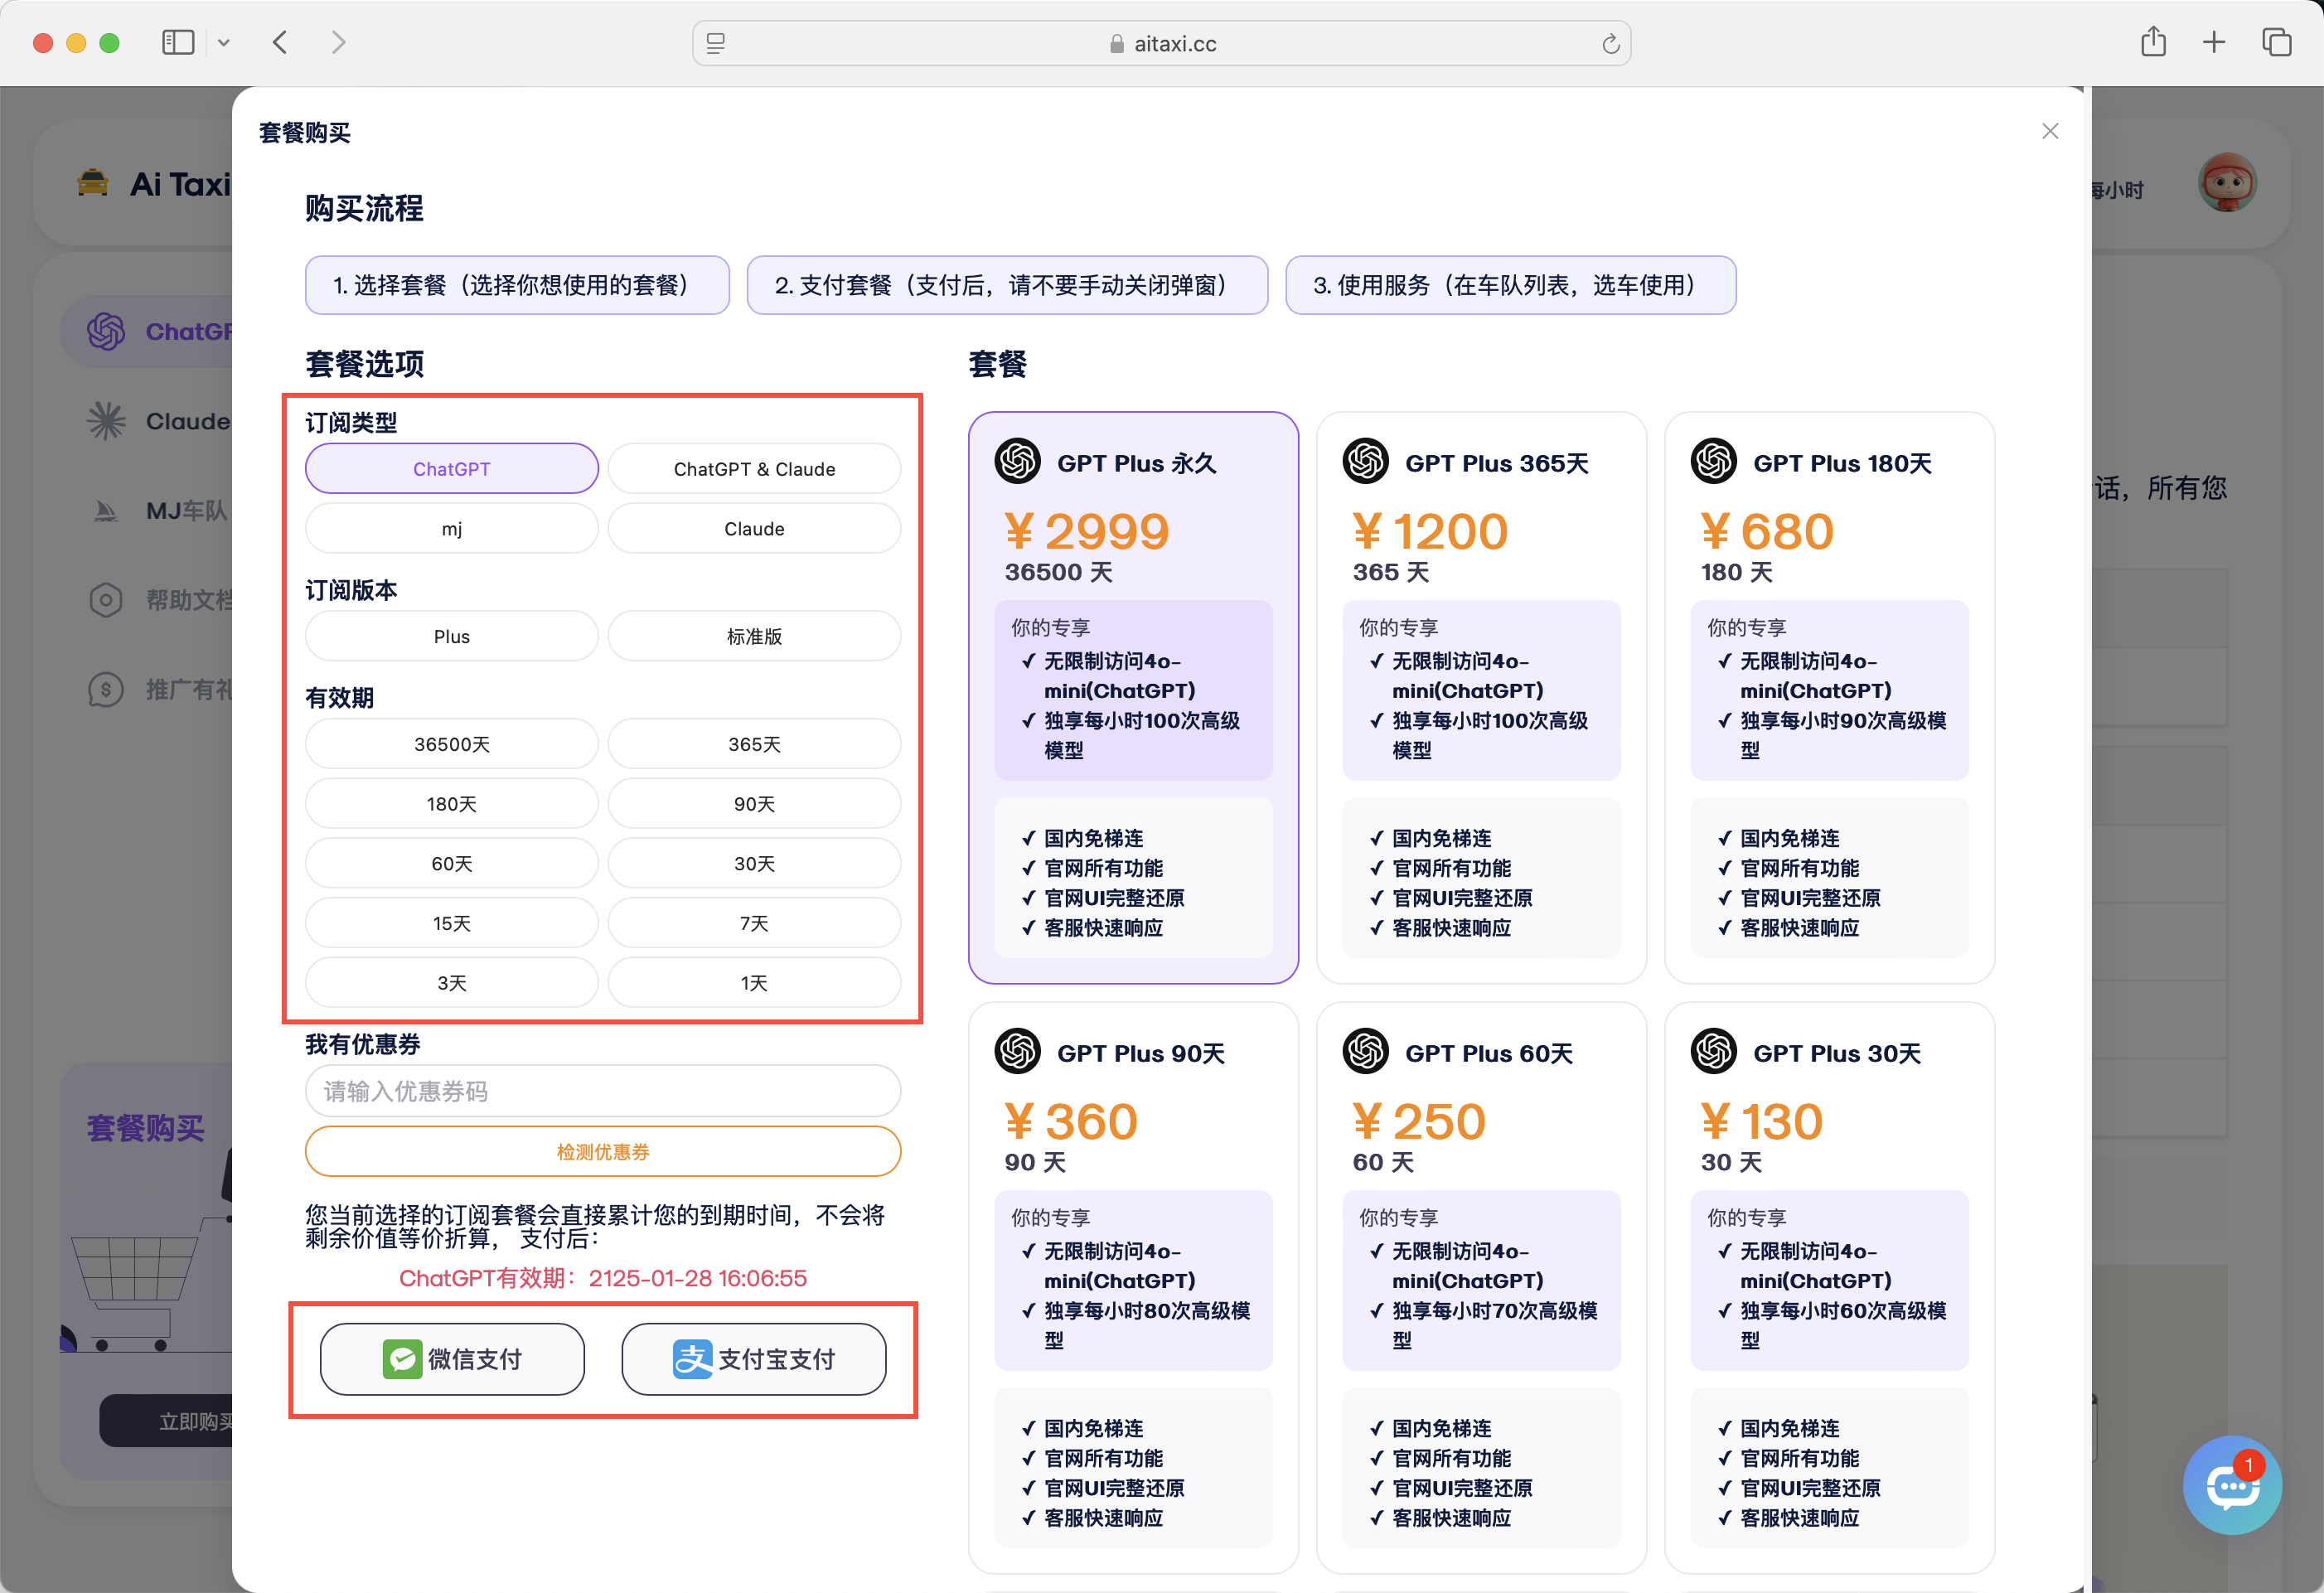
Task: Click the 微信支付 payment button
Action: [x=452, y=1359]
